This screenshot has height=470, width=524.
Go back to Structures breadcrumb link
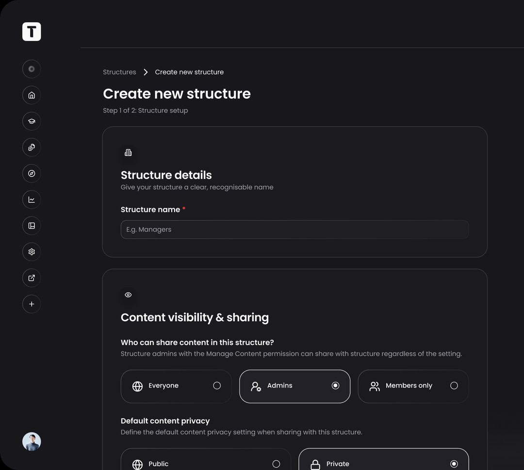[x=119, y=72]
